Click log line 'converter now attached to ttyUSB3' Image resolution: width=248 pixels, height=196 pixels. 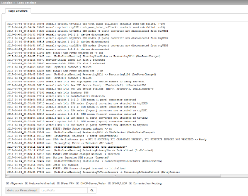tap(77, 125)
